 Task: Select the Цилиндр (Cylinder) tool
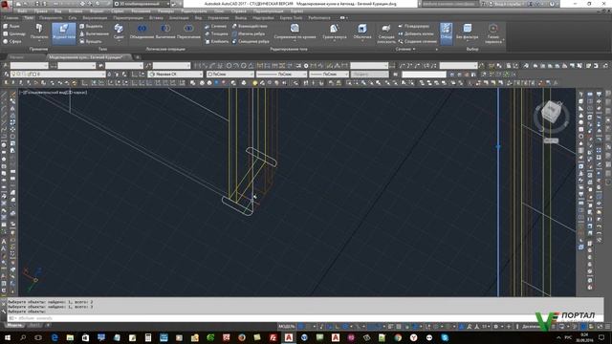pos(14,34)
